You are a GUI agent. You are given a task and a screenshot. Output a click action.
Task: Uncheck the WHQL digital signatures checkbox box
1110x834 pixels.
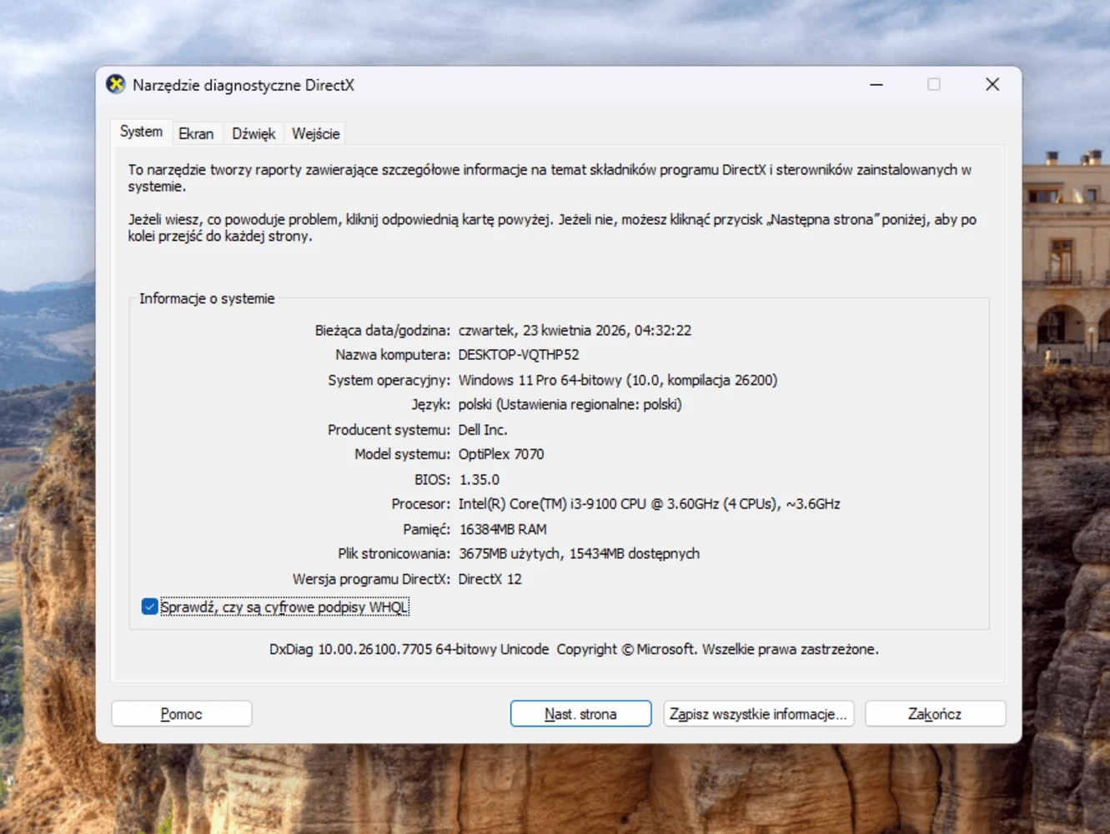(149, 607)
